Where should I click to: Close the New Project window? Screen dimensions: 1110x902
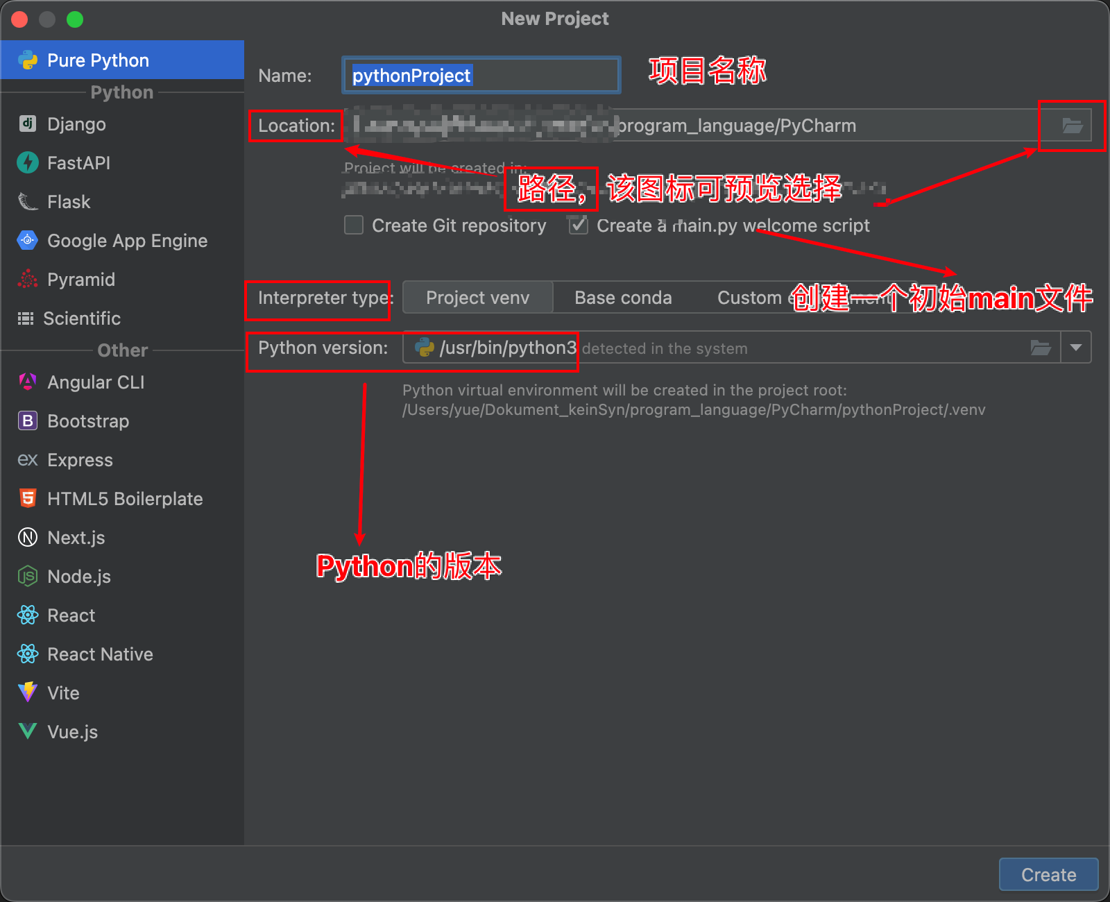19,19
